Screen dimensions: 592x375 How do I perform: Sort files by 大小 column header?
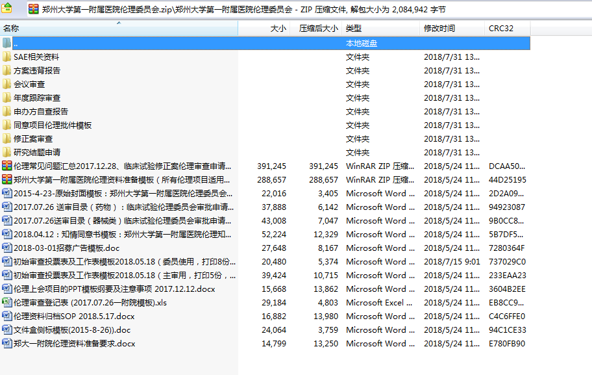277,29
